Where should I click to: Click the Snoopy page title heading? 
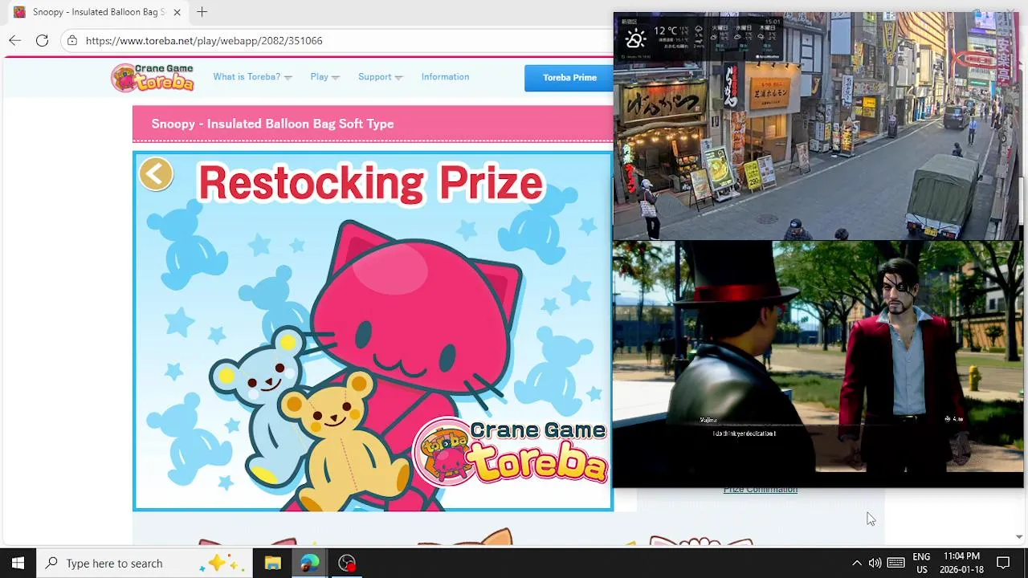coord(272,124)
